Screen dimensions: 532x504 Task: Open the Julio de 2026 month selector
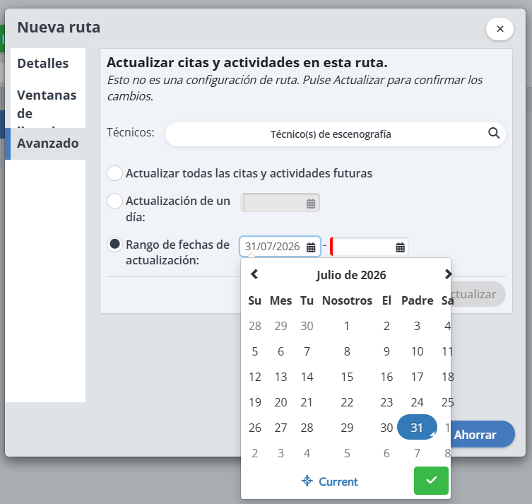[x=351, y=275]
